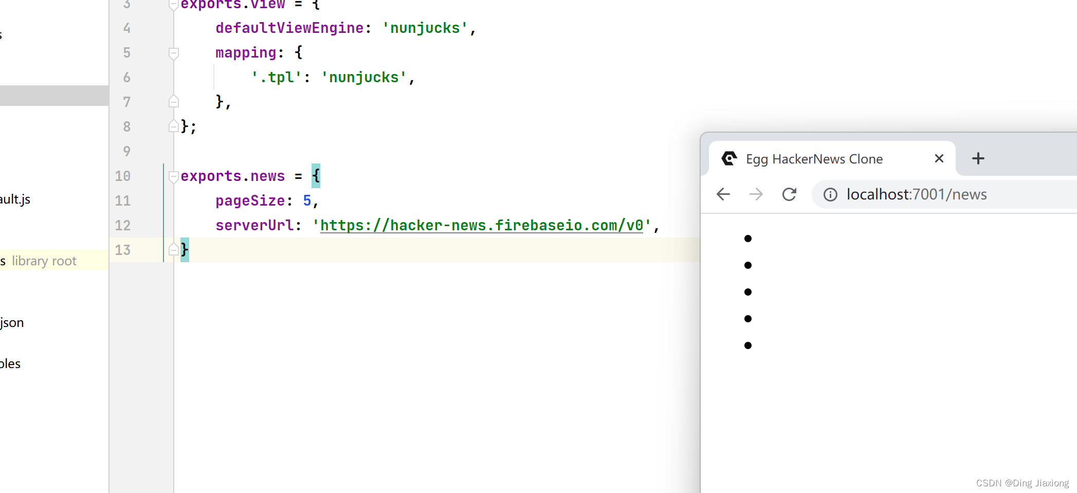The image size is (1077, 493).
Task: Select the Egg HackerNews Clone tab
Action: coord(832,158)
